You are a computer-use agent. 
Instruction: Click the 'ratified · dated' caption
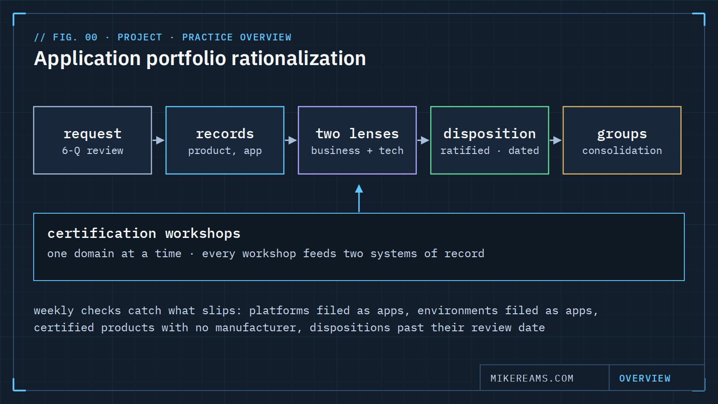pos(490,151)
